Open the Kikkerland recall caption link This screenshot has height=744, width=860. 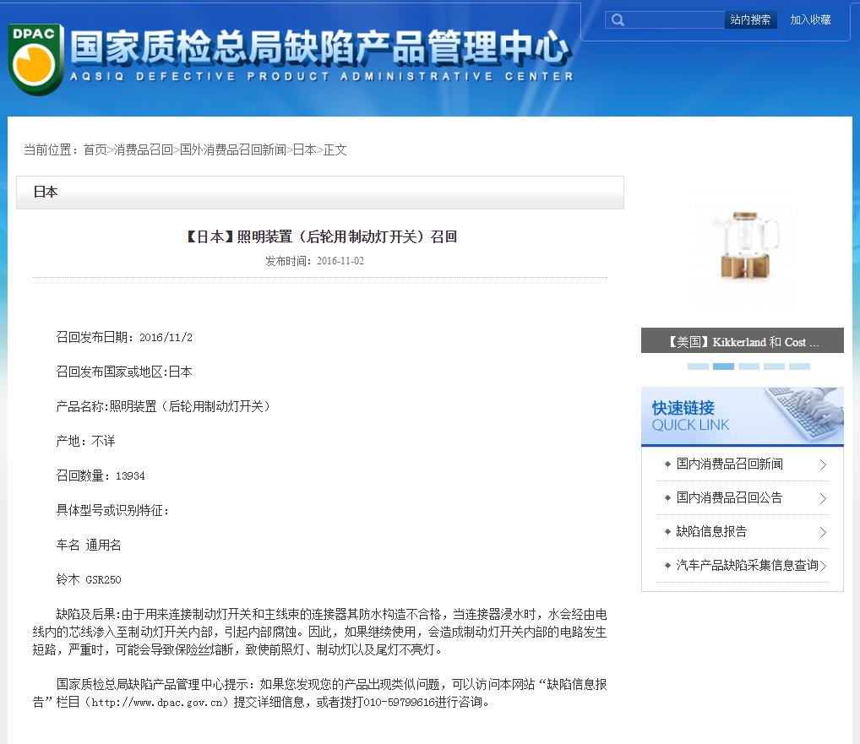click(743, 342)
